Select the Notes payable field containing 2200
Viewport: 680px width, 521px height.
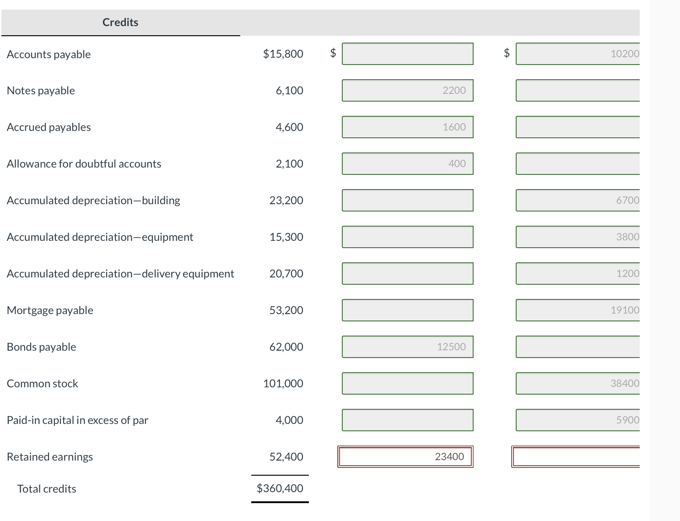[x=408, y=90]
